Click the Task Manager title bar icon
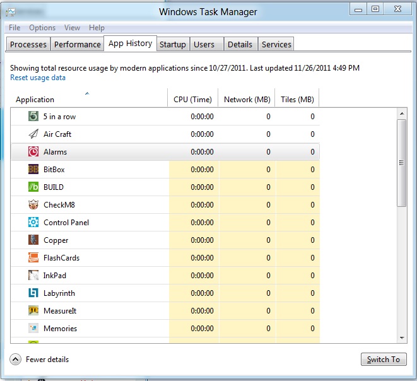This screenshot has width=417, height=381. (11, 12)
